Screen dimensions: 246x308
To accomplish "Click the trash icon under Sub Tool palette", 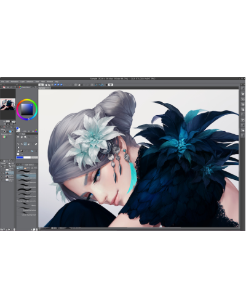I will [37, 229].
